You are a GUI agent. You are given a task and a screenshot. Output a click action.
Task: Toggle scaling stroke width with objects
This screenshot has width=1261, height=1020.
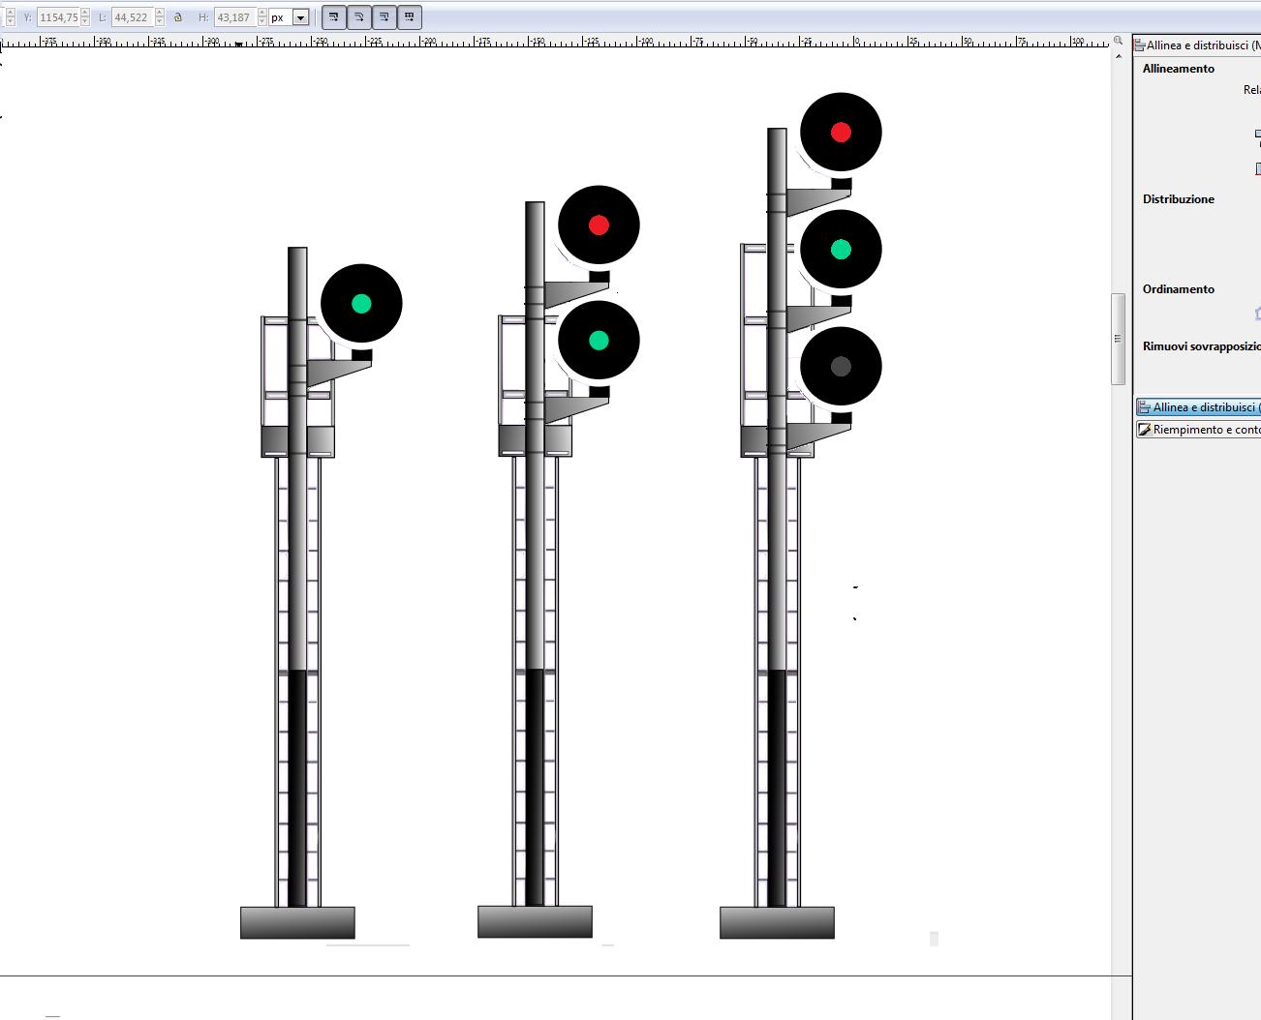[x=334, y=17]
